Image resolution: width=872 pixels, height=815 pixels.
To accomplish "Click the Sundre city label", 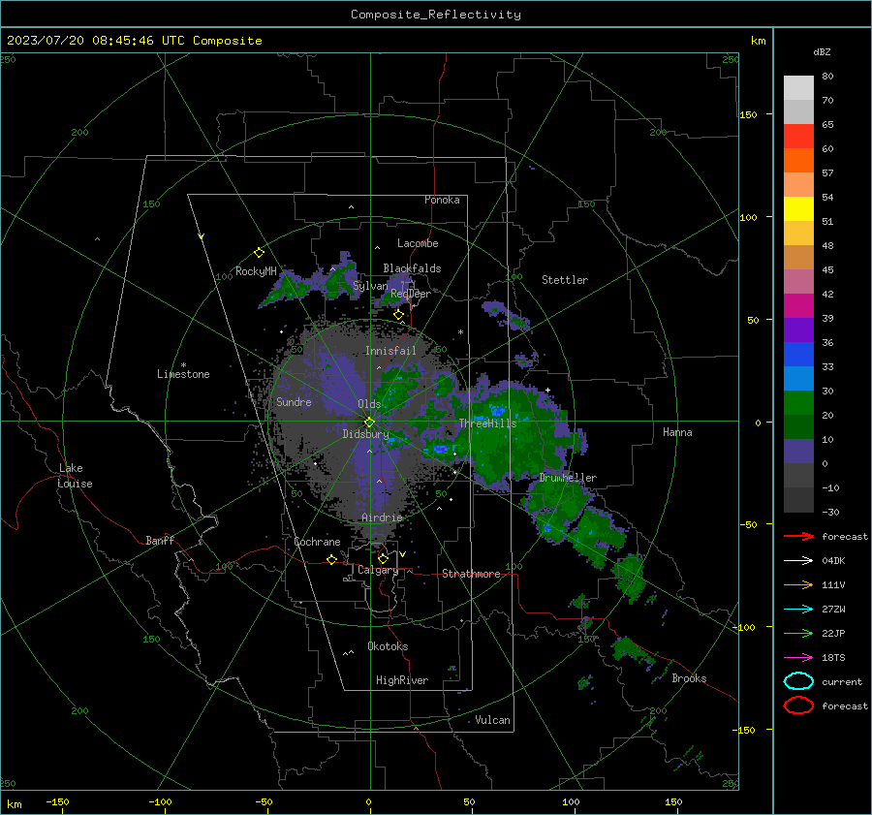I will [294, 401].
